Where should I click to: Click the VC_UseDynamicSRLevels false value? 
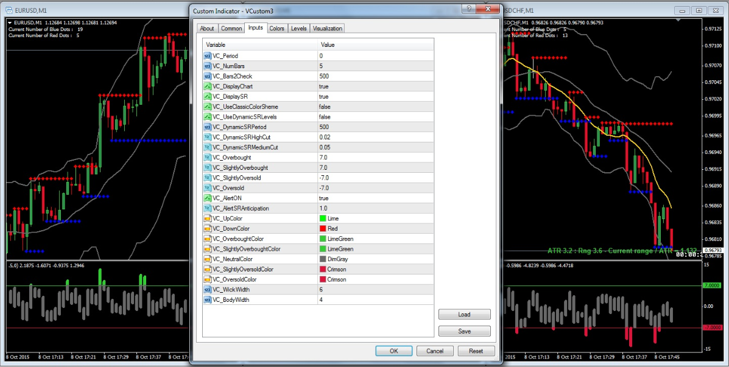(x=325, y=117)
